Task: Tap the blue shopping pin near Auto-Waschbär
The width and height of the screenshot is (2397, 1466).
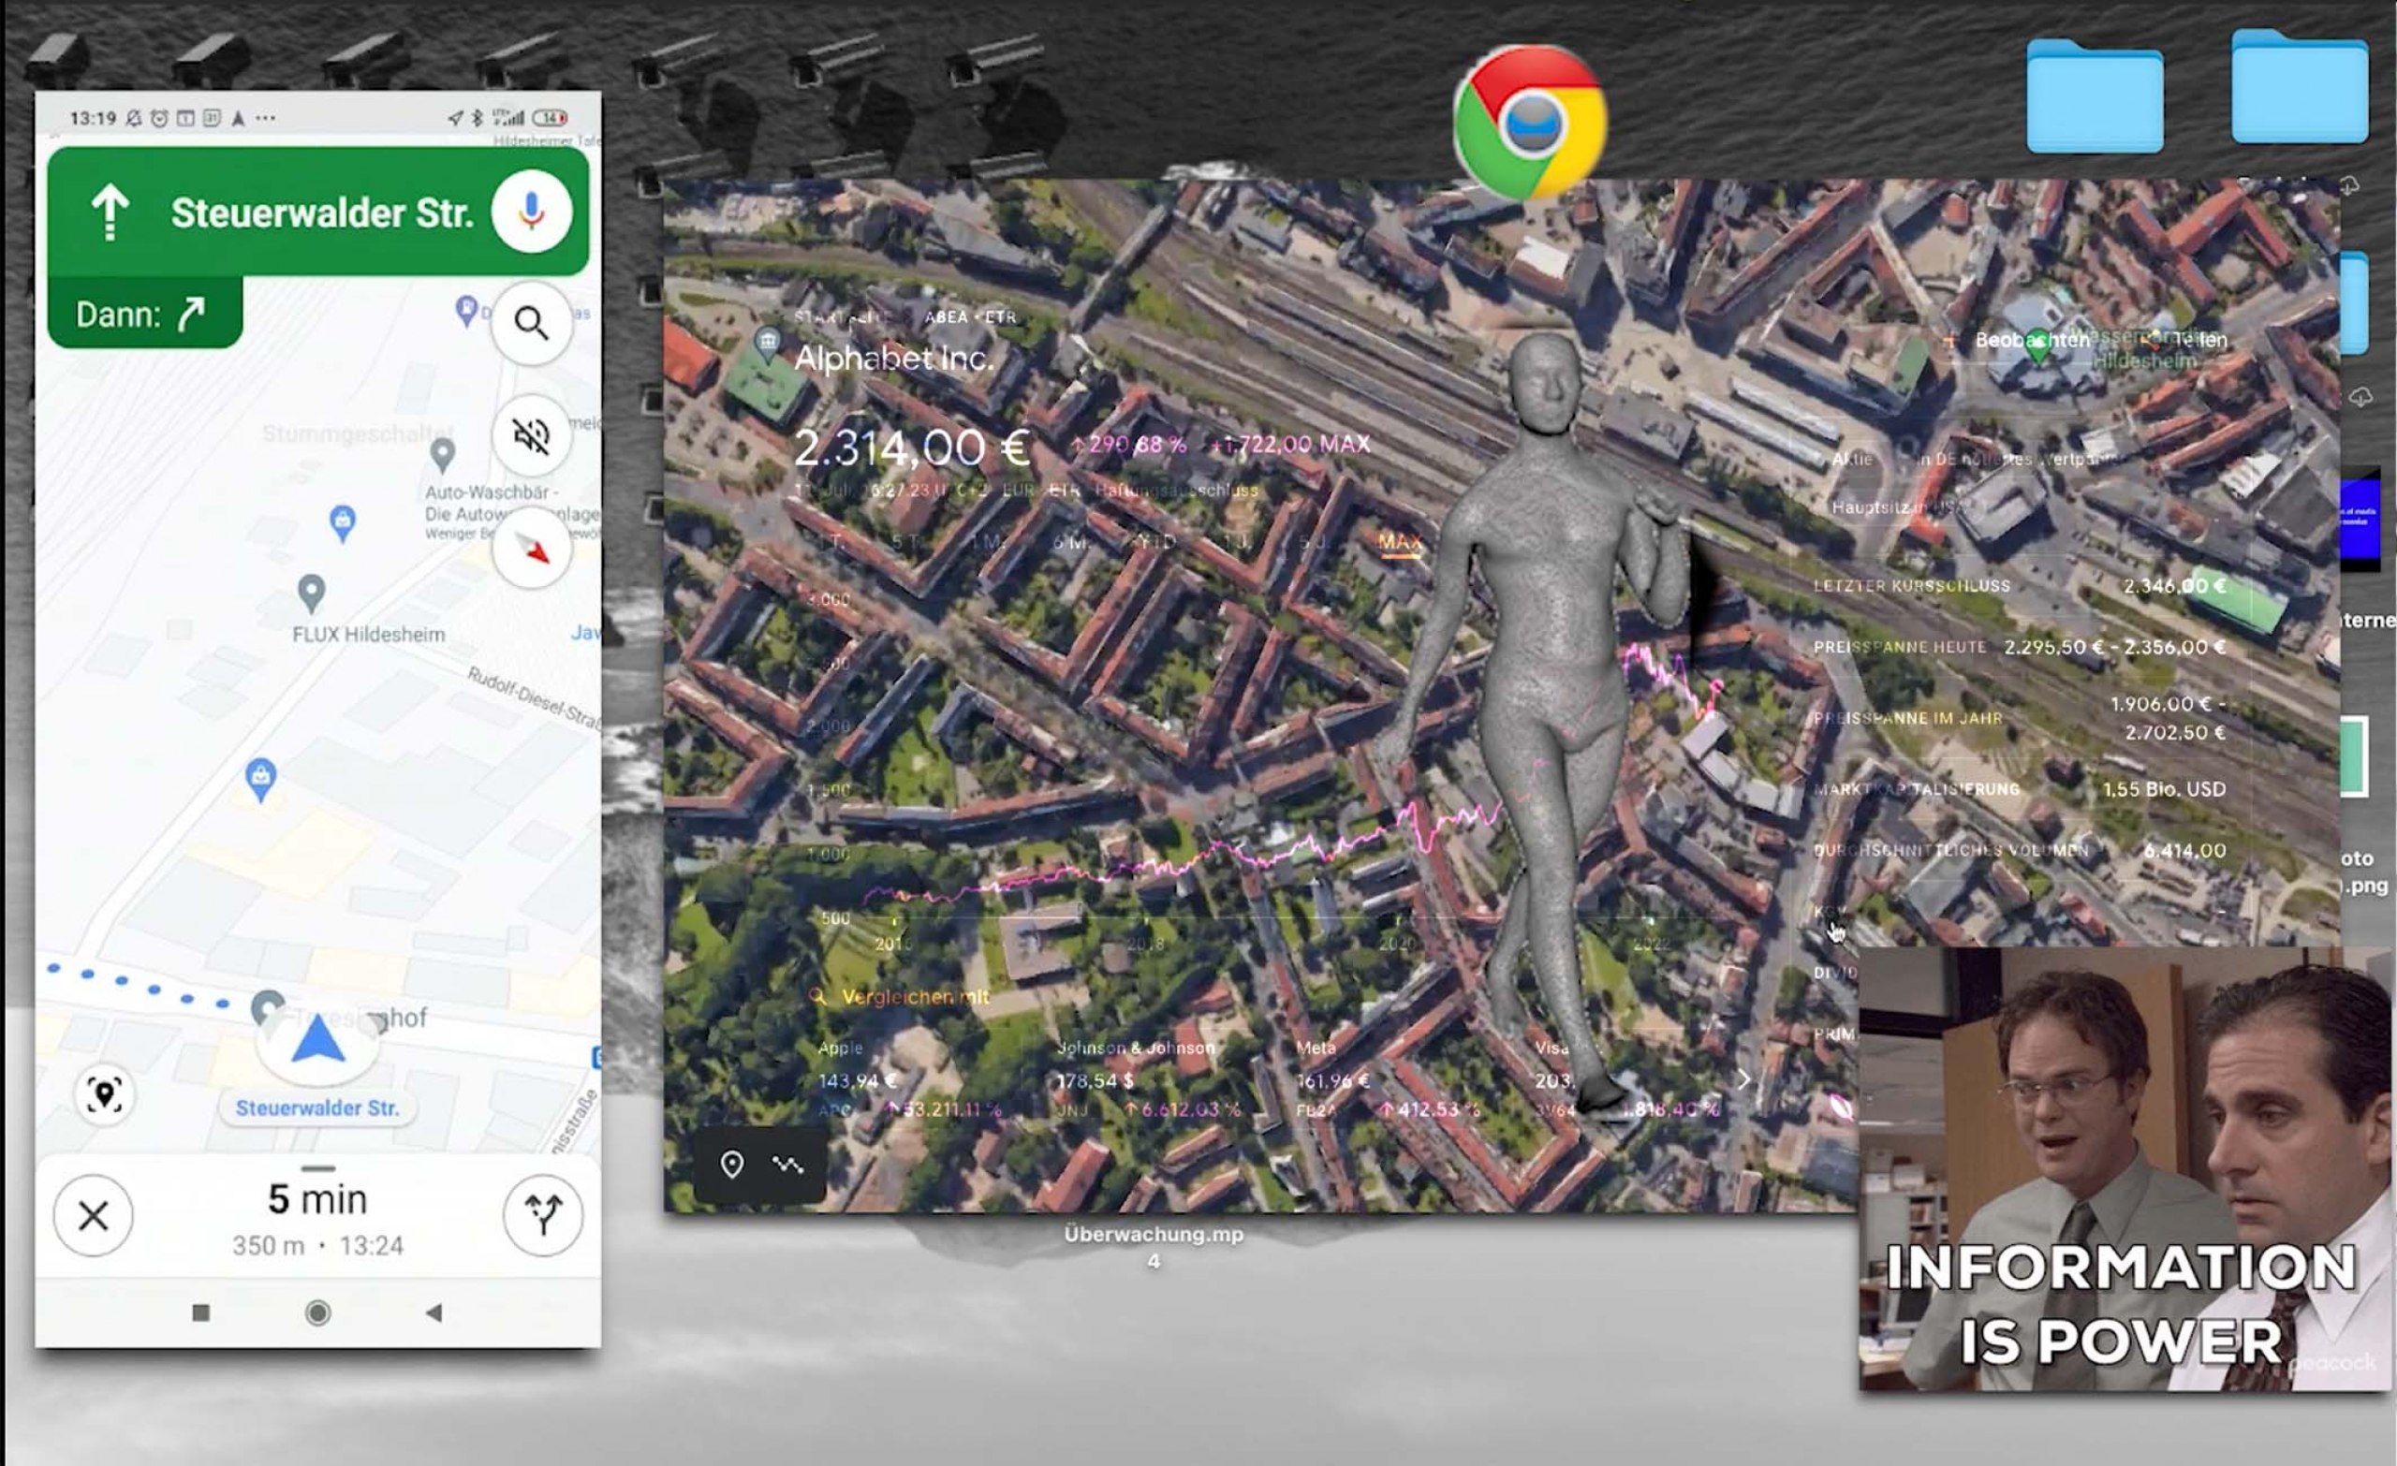Action: point(342,523)
